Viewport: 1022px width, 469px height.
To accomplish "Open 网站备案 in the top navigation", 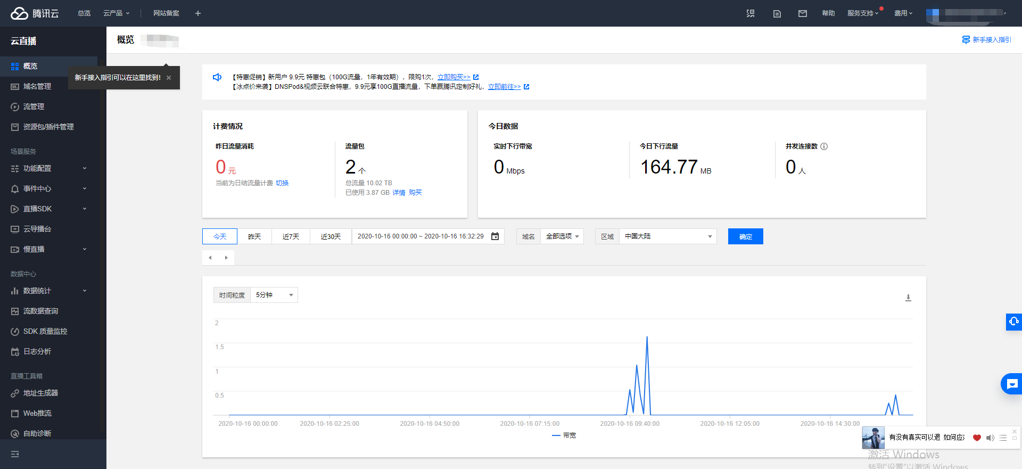I will pyautogui.click(x=166, y=13).
